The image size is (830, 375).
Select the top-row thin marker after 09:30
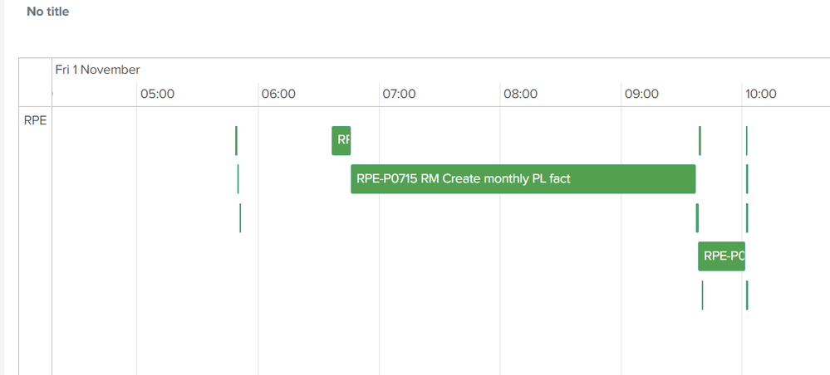700,140
